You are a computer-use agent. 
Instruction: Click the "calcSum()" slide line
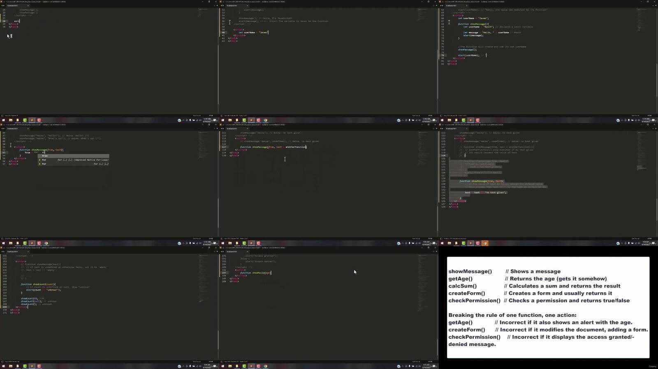(x=534, y=286)
